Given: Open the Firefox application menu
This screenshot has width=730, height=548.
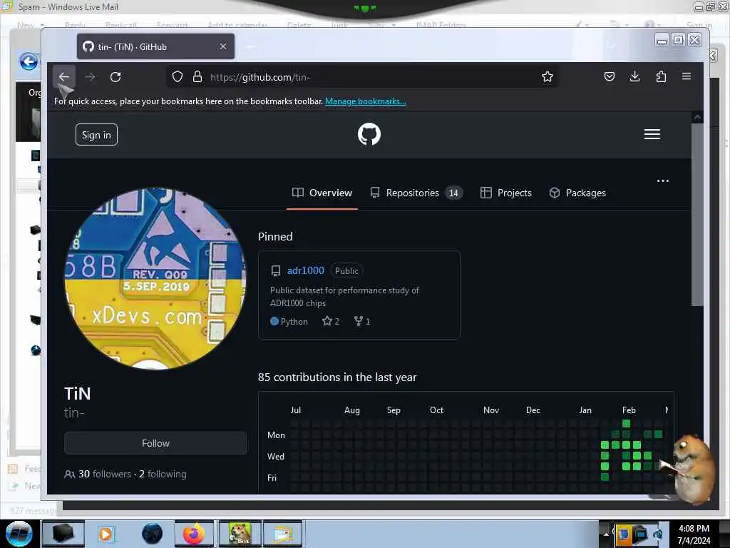Looking at the screenshot, I should [x=687, y=76].
